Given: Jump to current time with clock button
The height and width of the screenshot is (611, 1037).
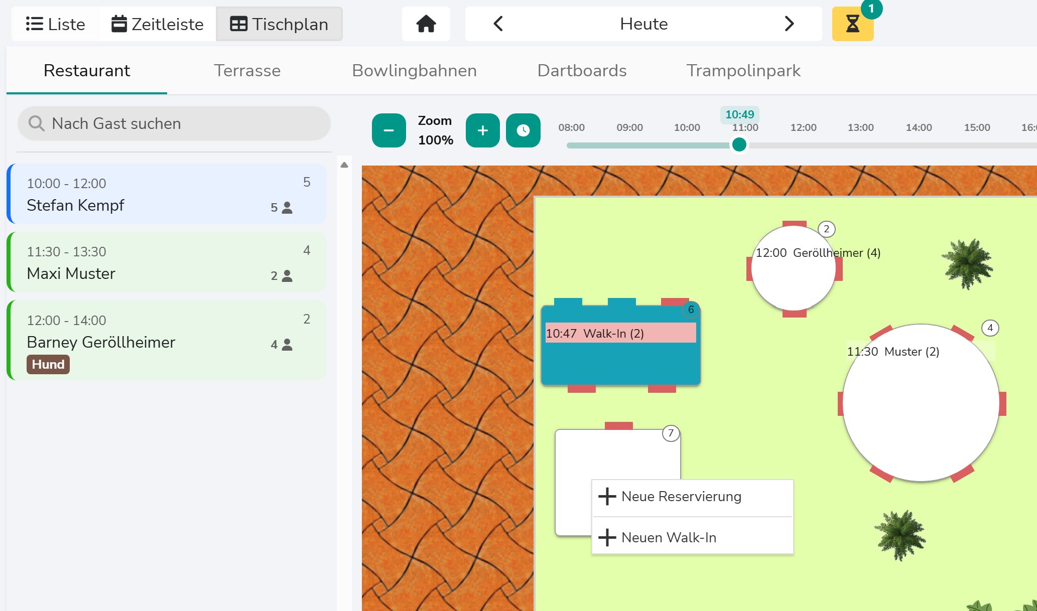Looking at the screenshot, I should pyautogui.click(x=523, y=130).
